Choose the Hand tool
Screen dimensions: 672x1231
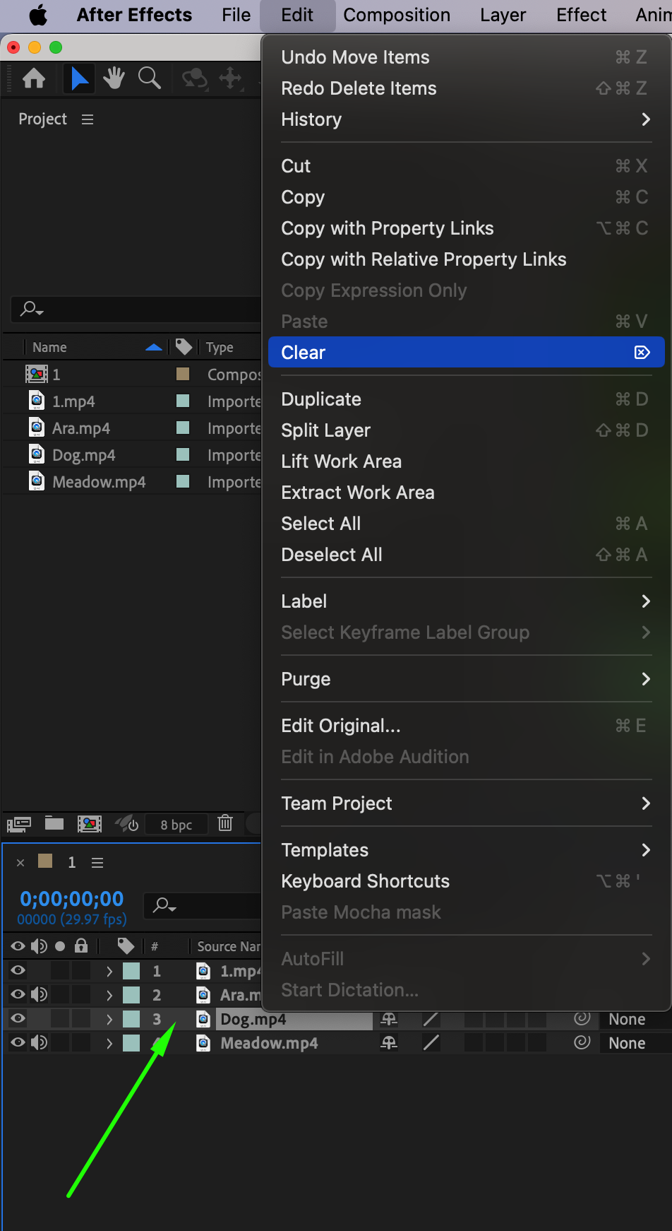(113, 78)
